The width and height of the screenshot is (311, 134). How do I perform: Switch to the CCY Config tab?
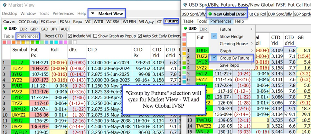click(28, 22)
